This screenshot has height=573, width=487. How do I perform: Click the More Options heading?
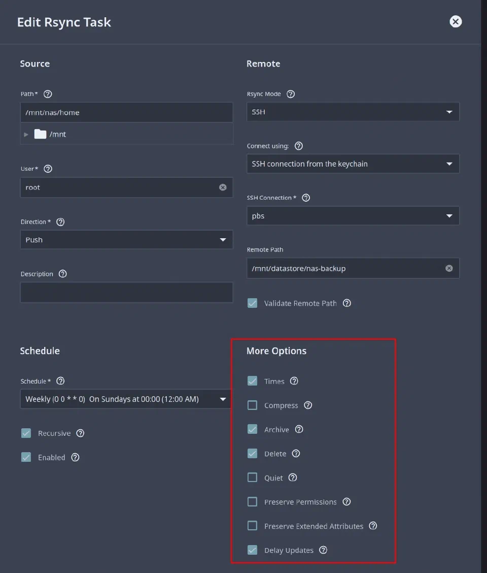click(276, 351)
